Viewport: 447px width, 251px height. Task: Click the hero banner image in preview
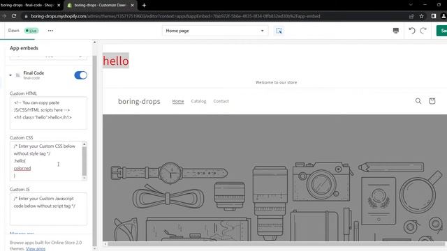274,178
